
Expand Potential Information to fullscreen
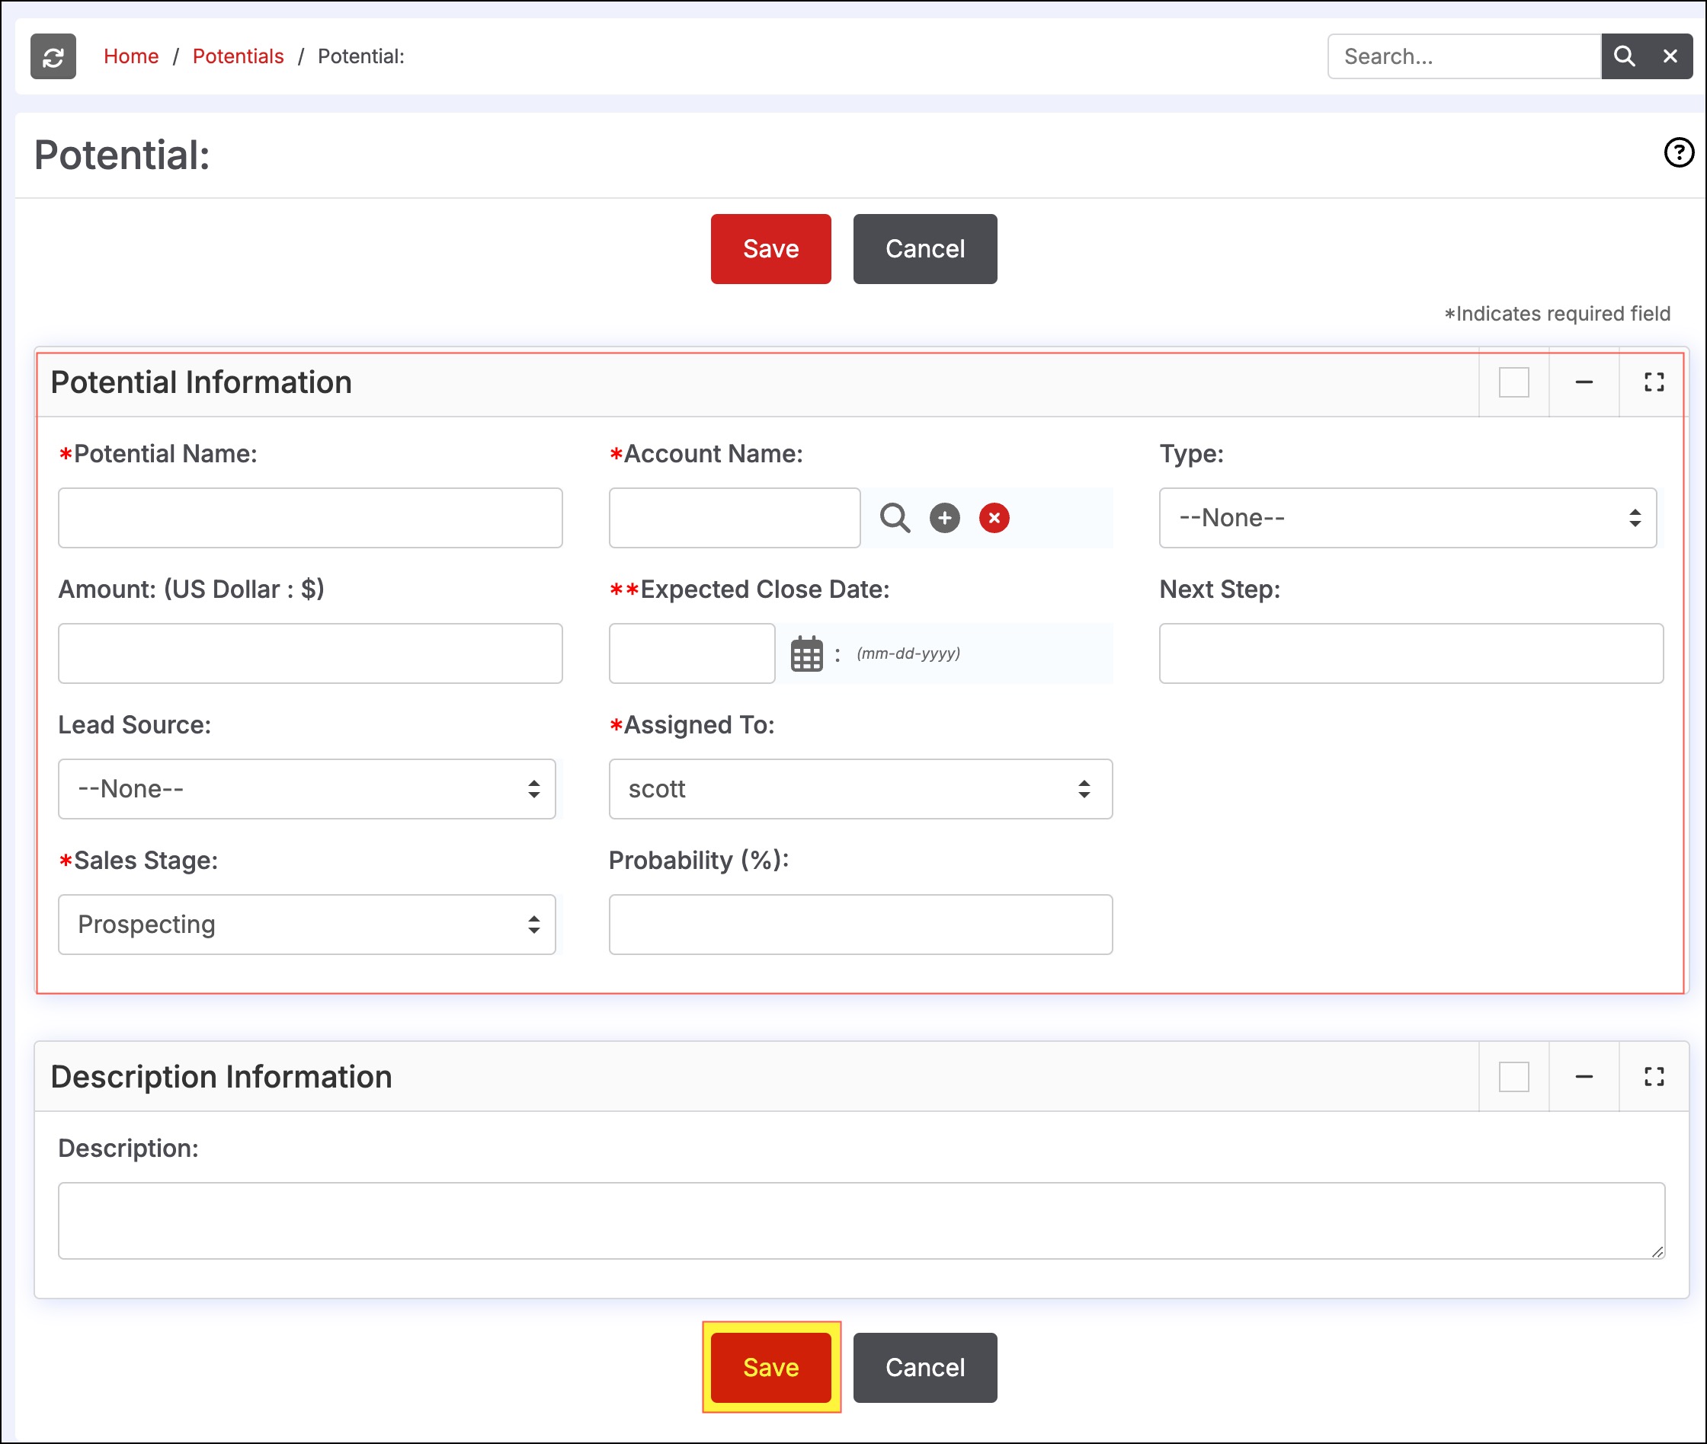point(1654,382)
